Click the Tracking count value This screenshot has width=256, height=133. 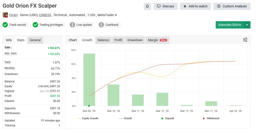59,125
